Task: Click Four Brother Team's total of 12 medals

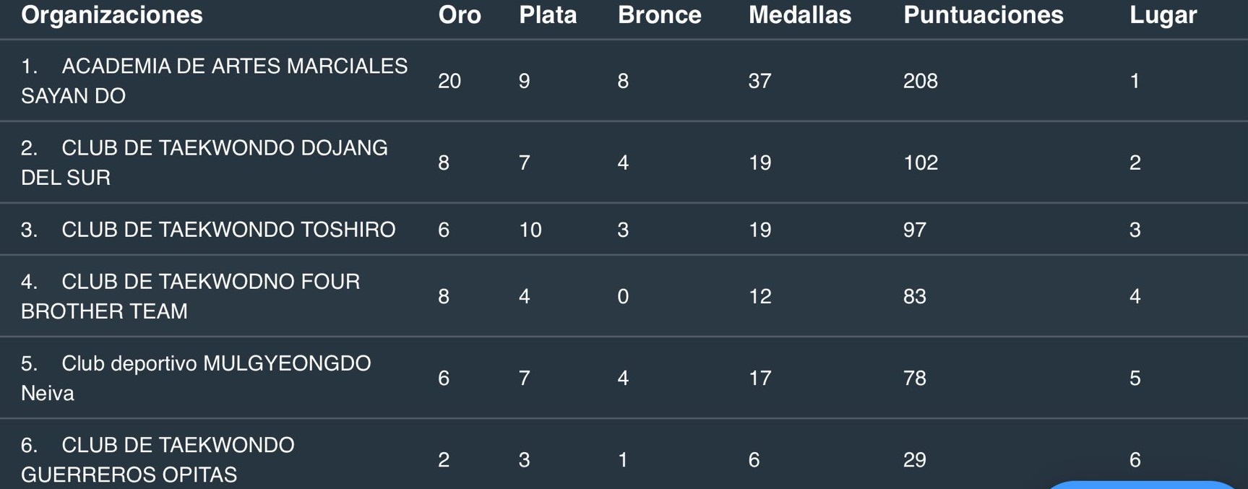Action: tap(759, 296)
